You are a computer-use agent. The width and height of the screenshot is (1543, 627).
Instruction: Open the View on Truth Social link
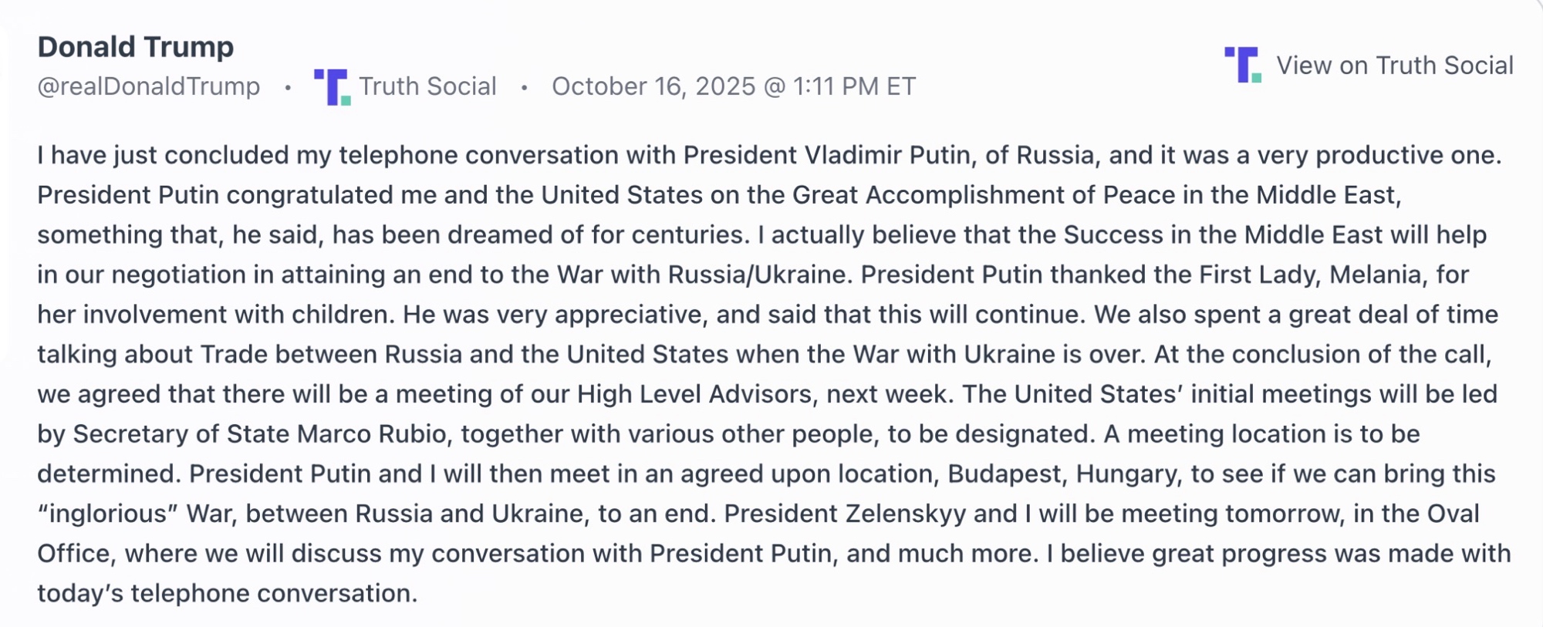pyautogui.click(x=1394, y=66)
